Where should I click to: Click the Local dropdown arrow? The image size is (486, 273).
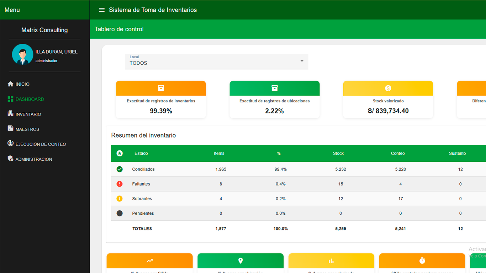click(302, 61)
